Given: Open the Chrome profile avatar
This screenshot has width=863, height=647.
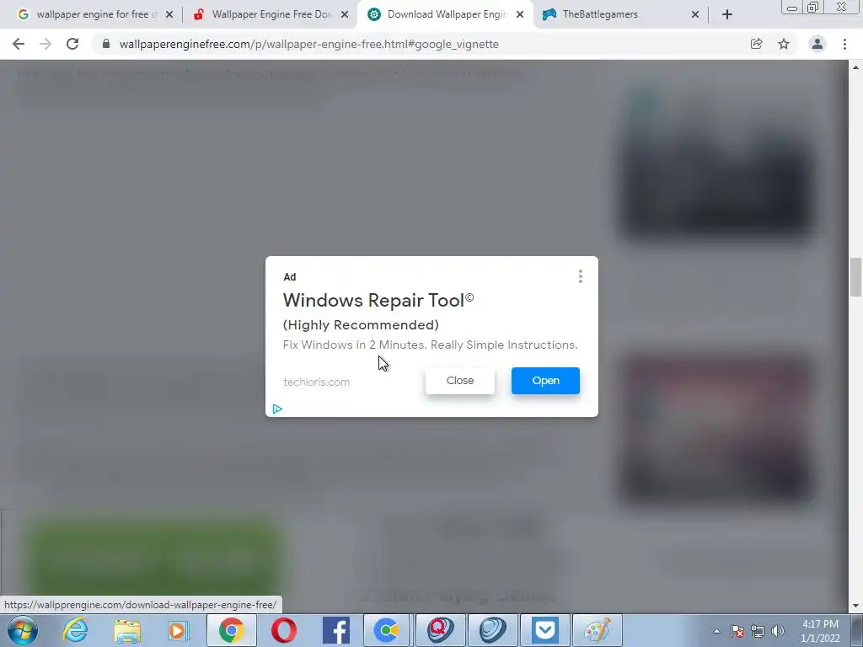Looking at the screenshot, I should (817, 44).
